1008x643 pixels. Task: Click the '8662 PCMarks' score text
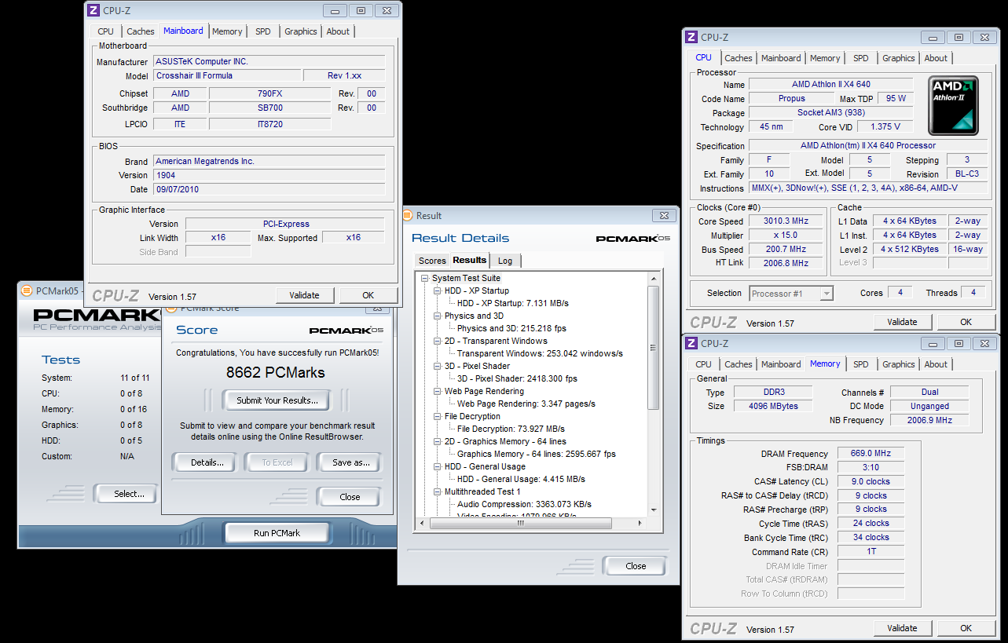coord(276,373)
